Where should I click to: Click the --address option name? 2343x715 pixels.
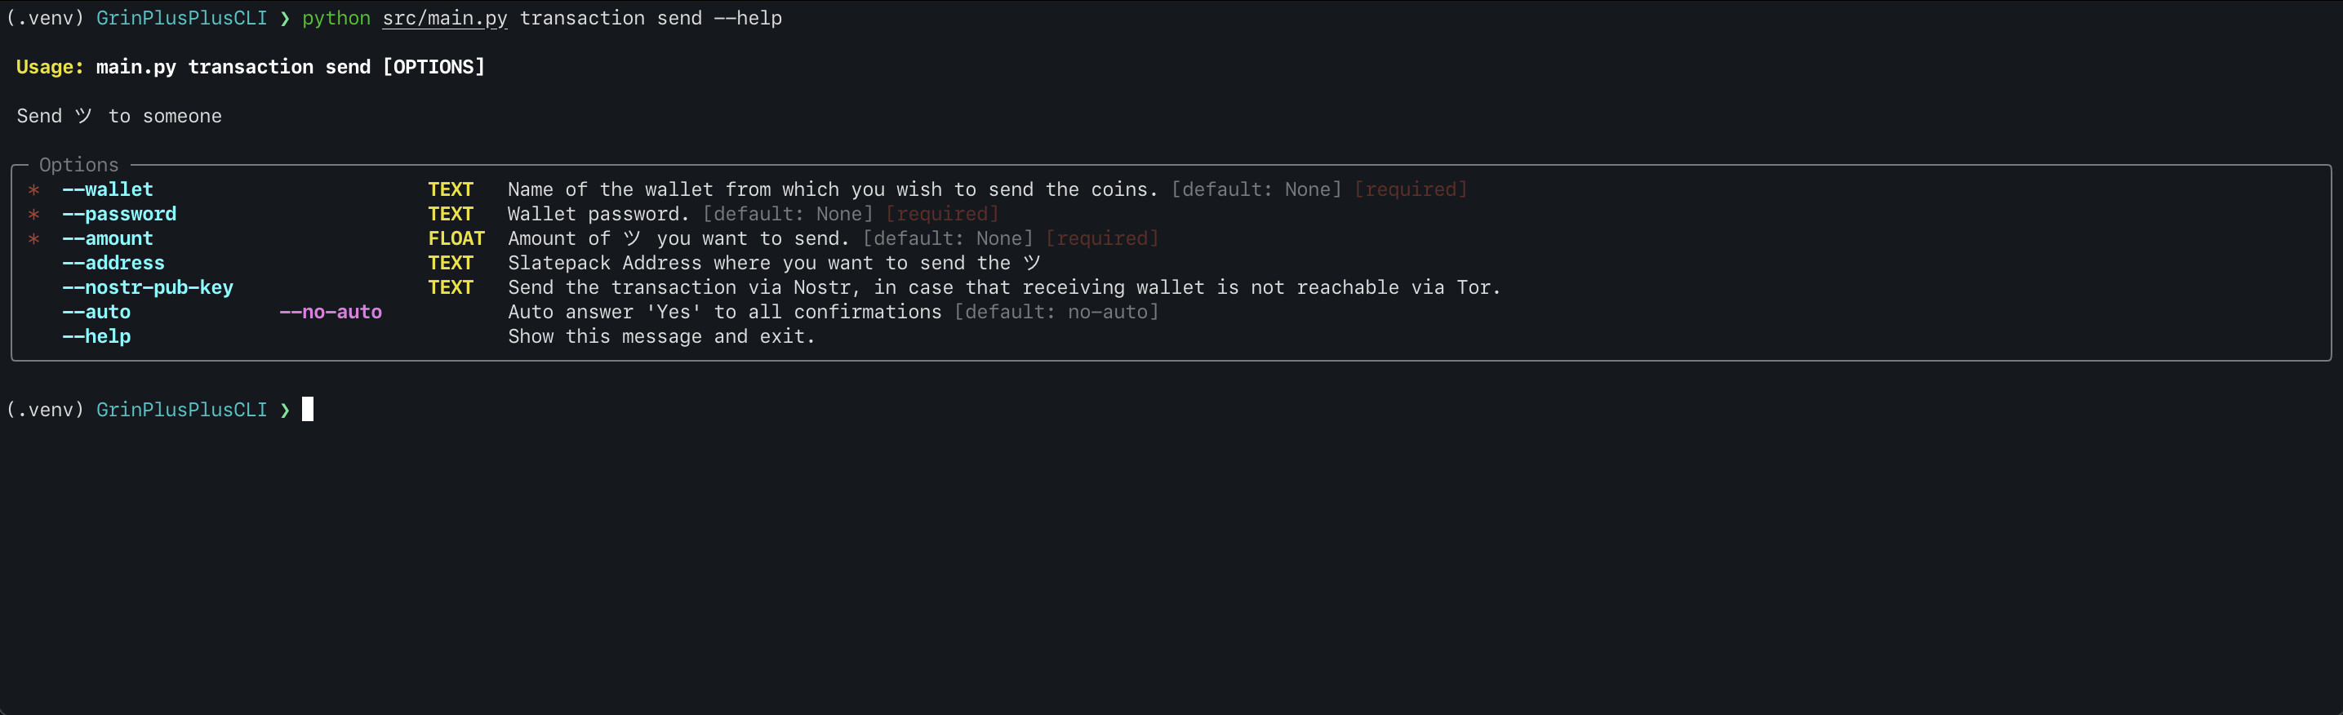113,263
